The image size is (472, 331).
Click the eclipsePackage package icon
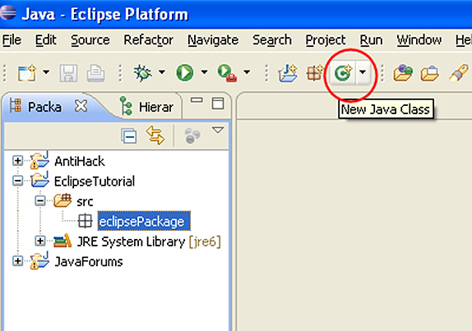85,221
